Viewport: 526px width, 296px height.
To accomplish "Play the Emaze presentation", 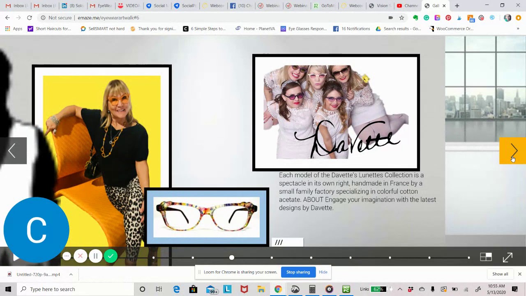I will pos(16,257).
